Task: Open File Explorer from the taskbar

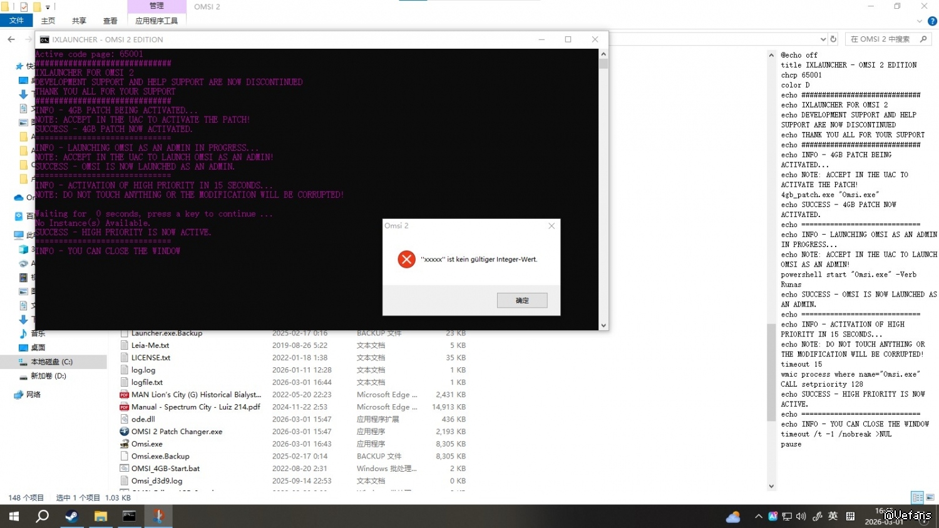Action: [101, 516]
